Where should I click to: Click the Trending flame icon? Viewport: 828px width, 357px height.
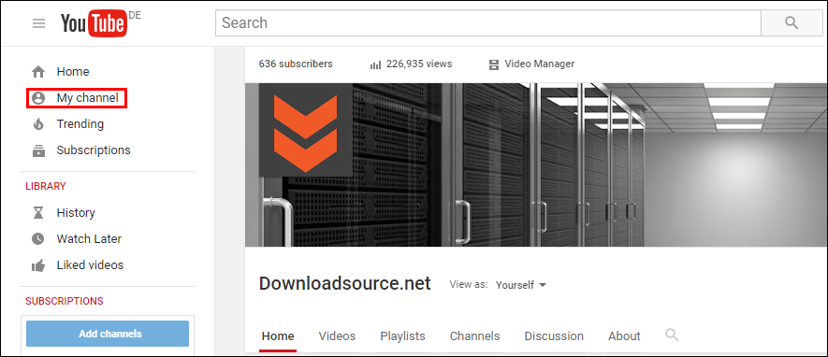pyautogui.click(x=38, y=124)
